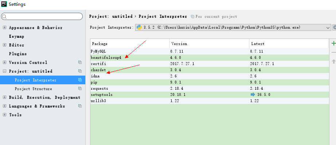Viewport: 336px width, 145px height.
Task: Open the Keymap settings page
Action: [x=16, y=36]
